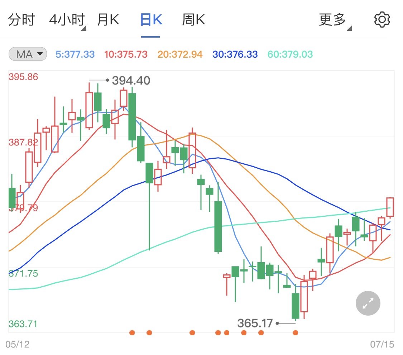Image resolution: width=403 pixels, height=355 pixels.
Task: Click the 05/12 start date label
Action: [18, 344]
